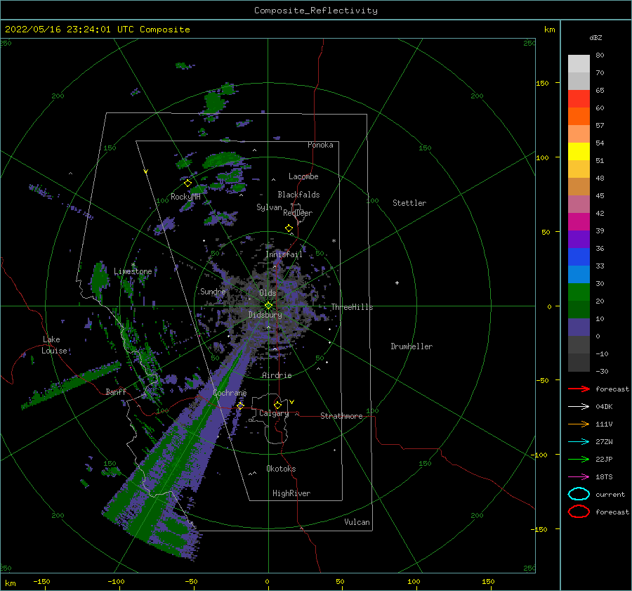
Task: Click the ThreeHills town label
Action: pyautogui.click(x=353, y=307)
